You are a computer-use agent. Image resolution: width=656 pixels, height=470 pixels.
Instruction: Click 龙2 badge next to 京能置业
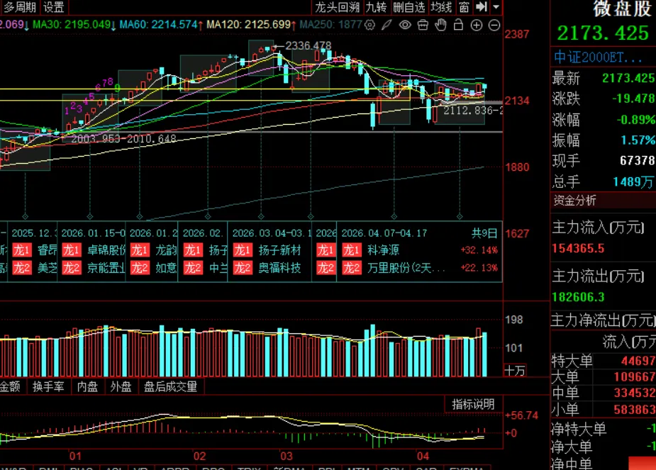(x=72, y=268)
